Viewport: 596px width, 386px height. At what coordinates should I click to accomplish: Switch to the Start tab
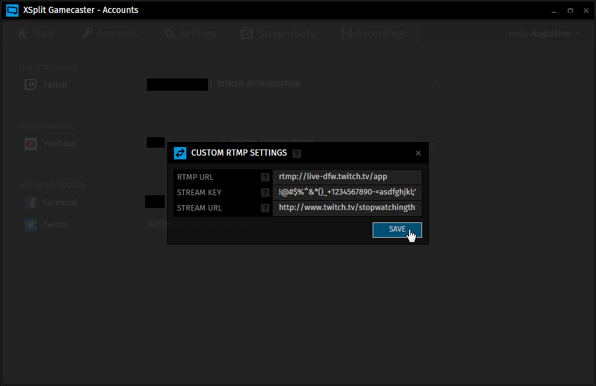click(x=35, y=33)
